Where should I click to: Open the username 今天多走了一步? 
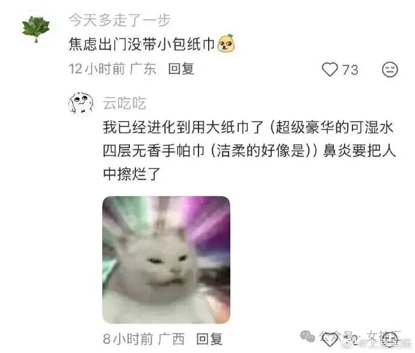click(120, 20)
